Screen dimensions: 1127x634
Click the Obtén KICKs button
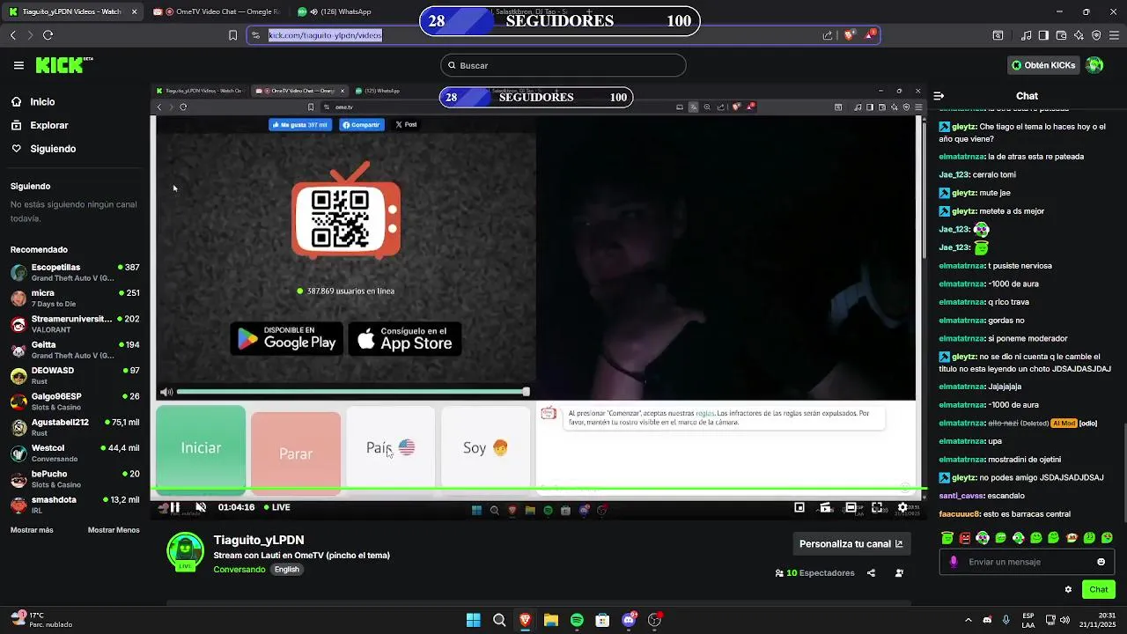1042,65
